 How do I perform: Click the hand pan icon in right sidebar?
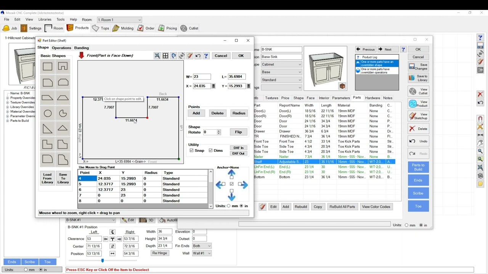click(x=480, y=143)
